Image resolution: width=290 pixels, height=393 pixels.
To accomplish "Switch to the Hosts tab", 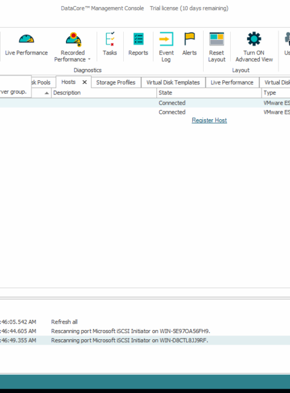I will (68, 82).
